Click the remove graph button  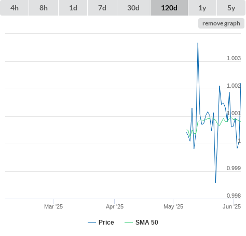tap(221, 23)
